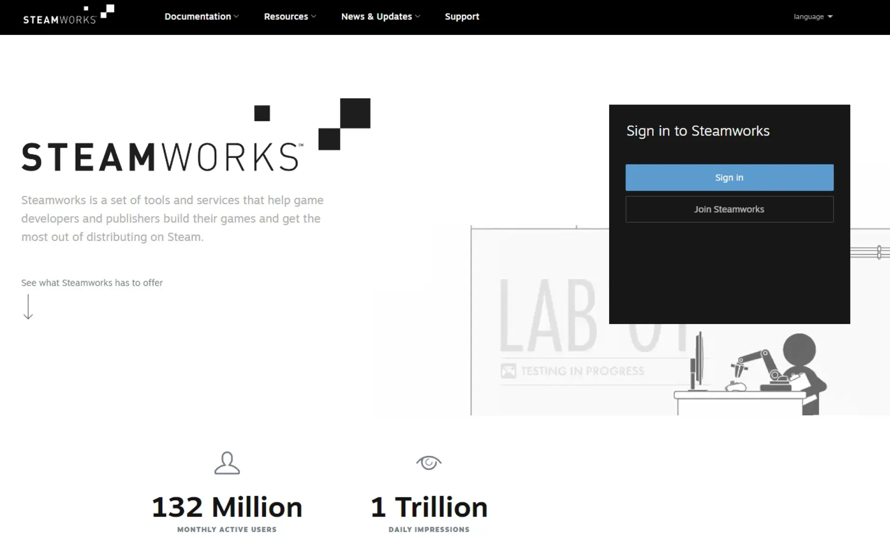Click the Steamworks logo in header
The height and width of the screenshot is (558, 890).
(x=69, y=15)
